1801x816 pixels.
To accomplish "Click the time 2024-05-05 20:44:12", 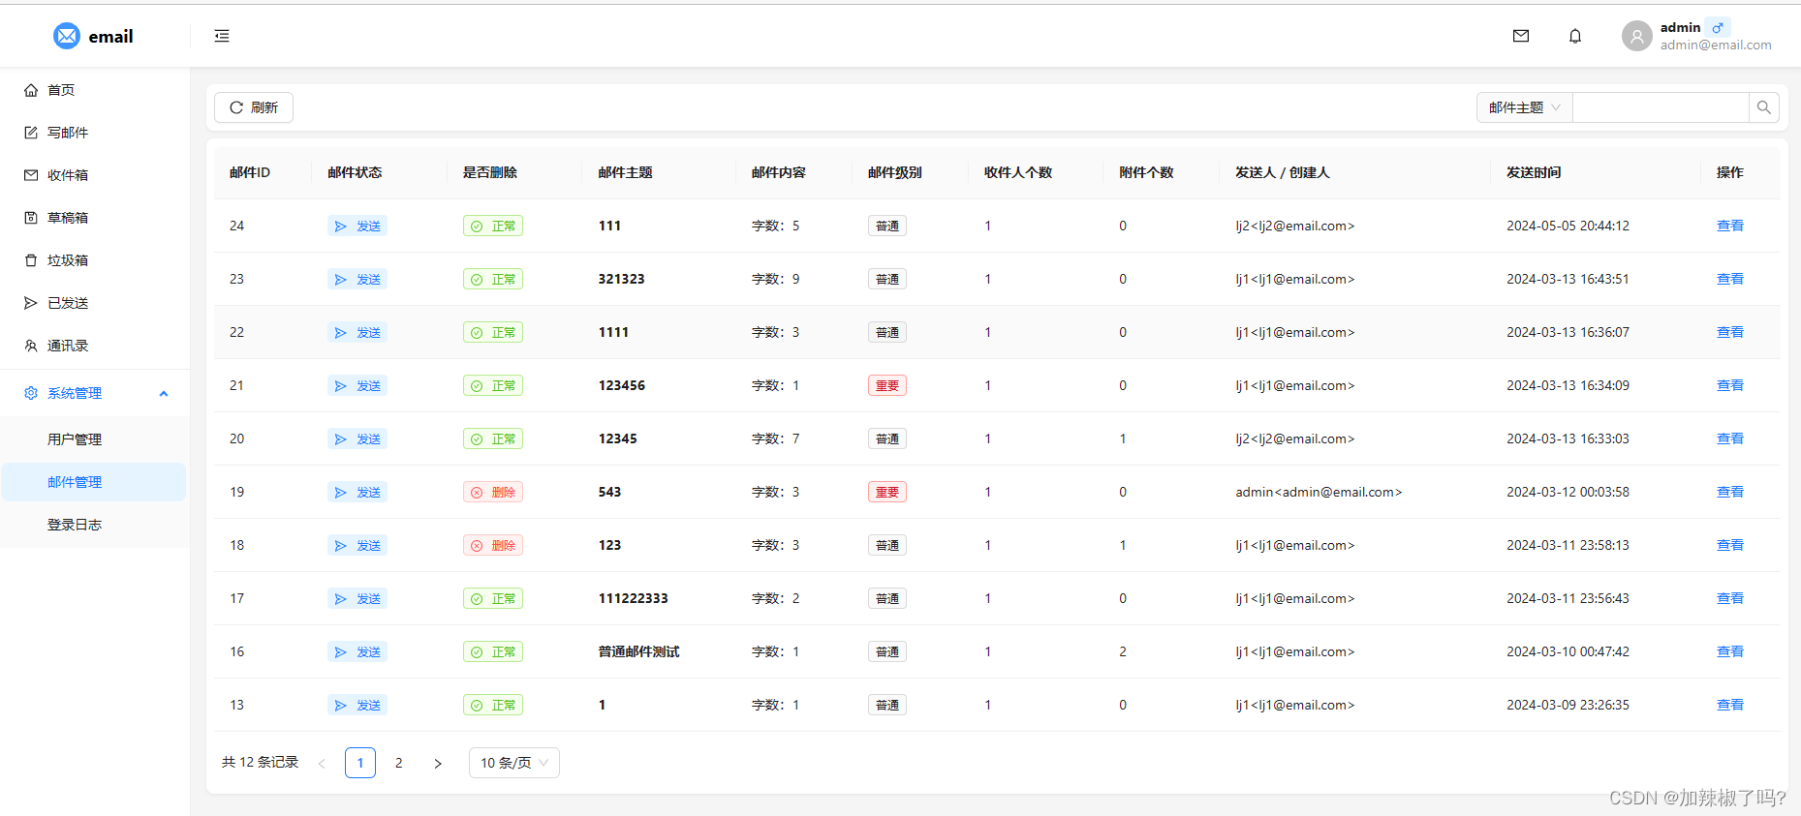I will click(x=1568, y=226).
